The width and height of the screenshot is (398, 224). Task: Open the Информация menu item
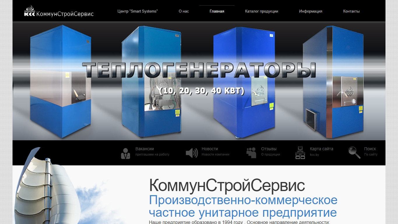coord(311,11)
